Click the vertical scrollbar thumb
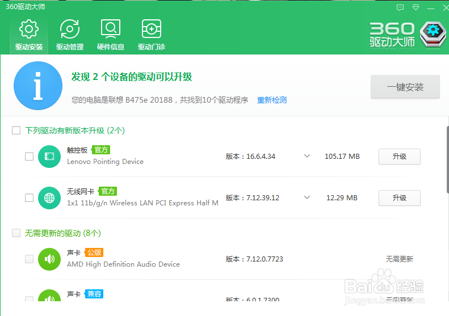This screenshot has width=449, height=316. (x=447, y=160)
